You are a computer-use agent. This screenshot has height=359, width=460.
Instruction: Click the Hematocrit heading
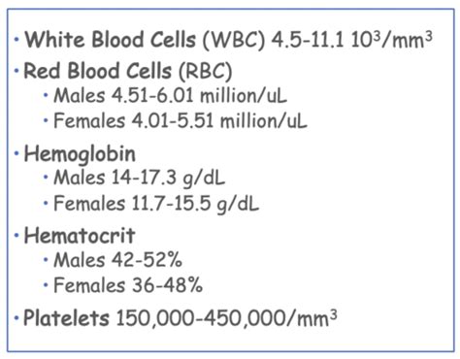coord(80,236)
